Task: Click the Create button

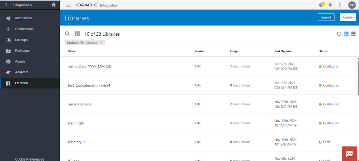Action: click(348, 17)
